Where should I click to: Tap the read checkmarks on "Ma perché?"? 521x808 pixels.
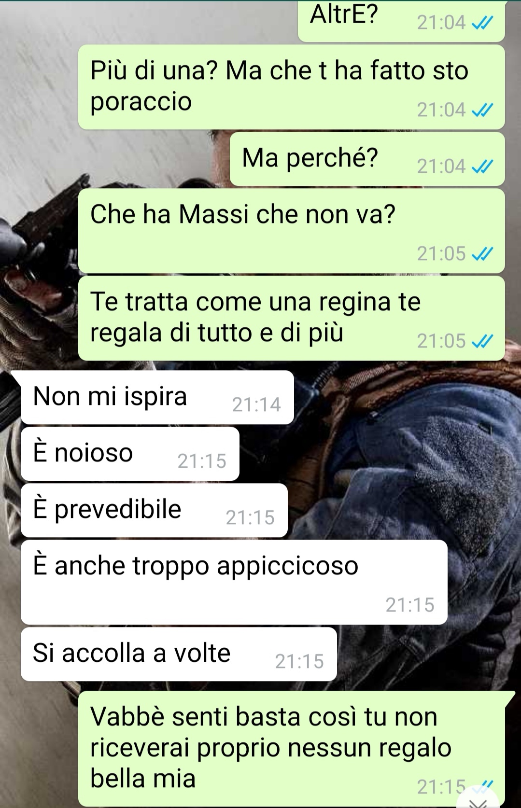pyautogui.click(x=482, y=167)
